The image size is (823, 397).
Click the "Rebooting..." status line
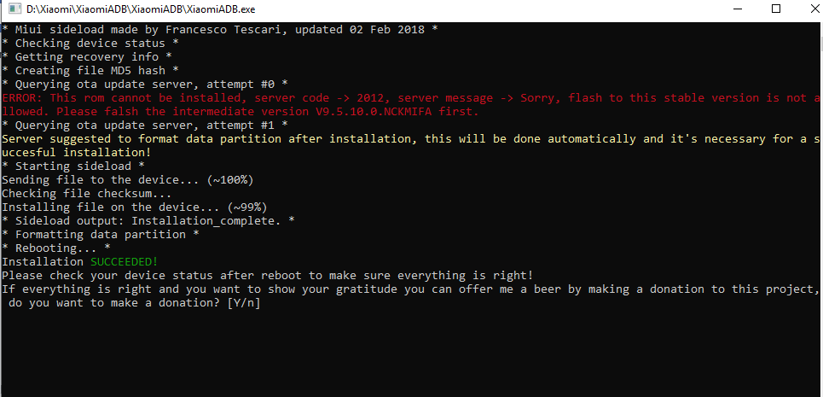(x=56, y=248)
